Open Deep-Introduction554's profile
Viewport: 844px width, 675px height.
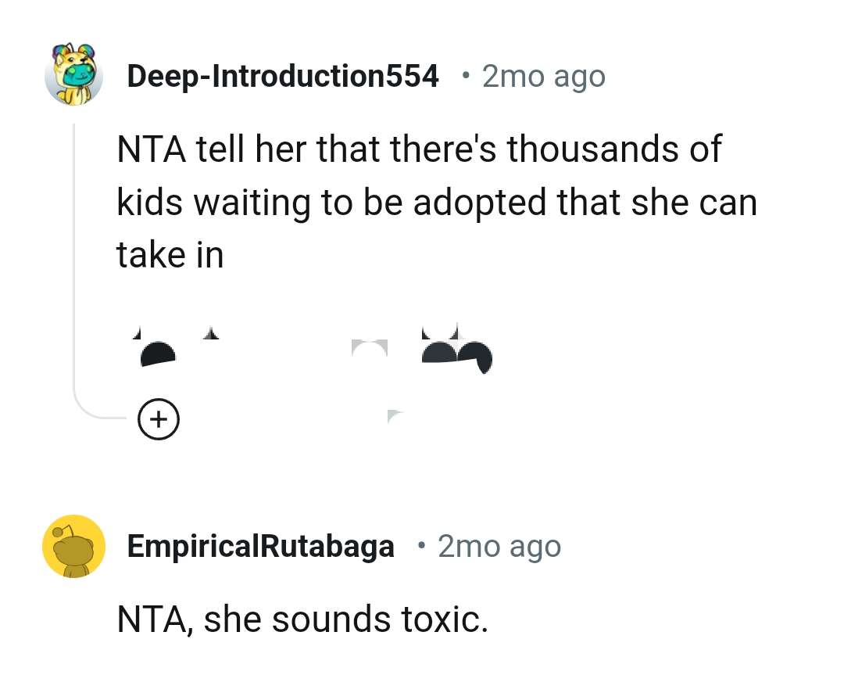tap(284, 76)
